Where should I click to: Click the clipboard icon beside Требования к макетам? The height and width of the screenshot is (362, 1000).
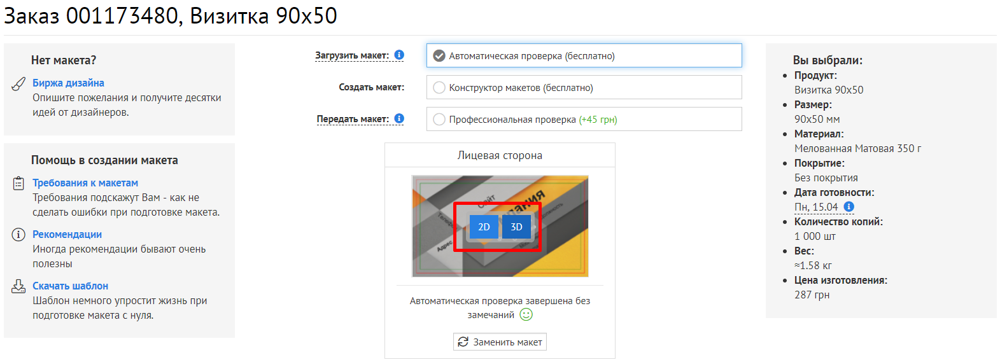coord(18,183)
